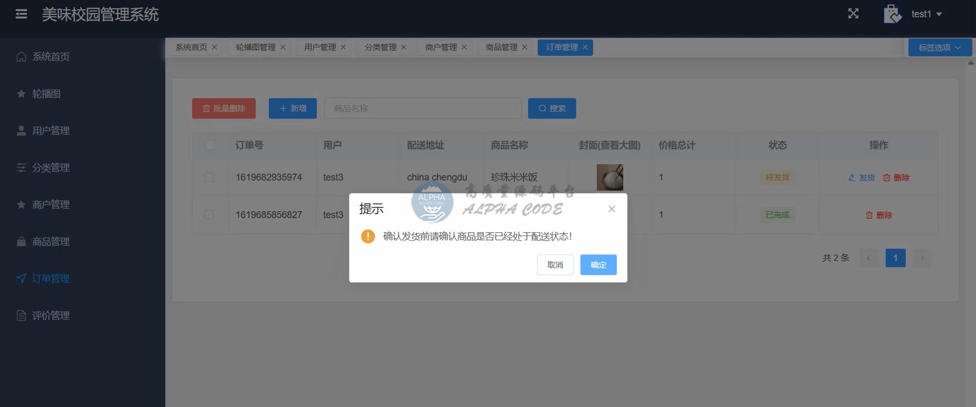Open the 珍珠米米饭 cover thumbnail
Screen dimensions: 976x407
[x=609, y=178]
